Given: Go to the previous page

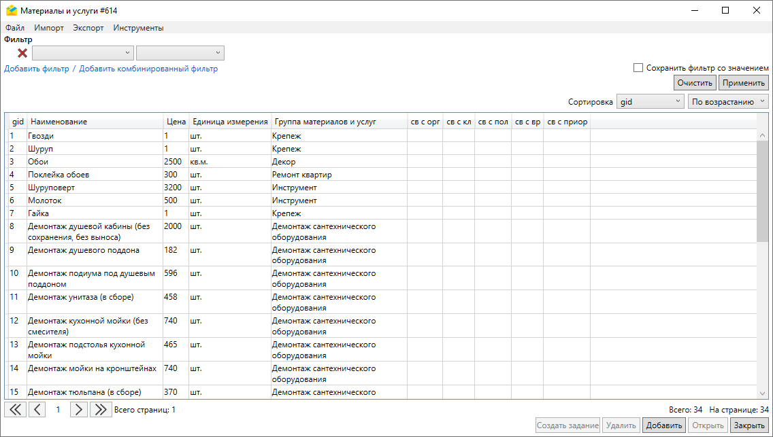Looking at the screenshot, I should 37,409.
